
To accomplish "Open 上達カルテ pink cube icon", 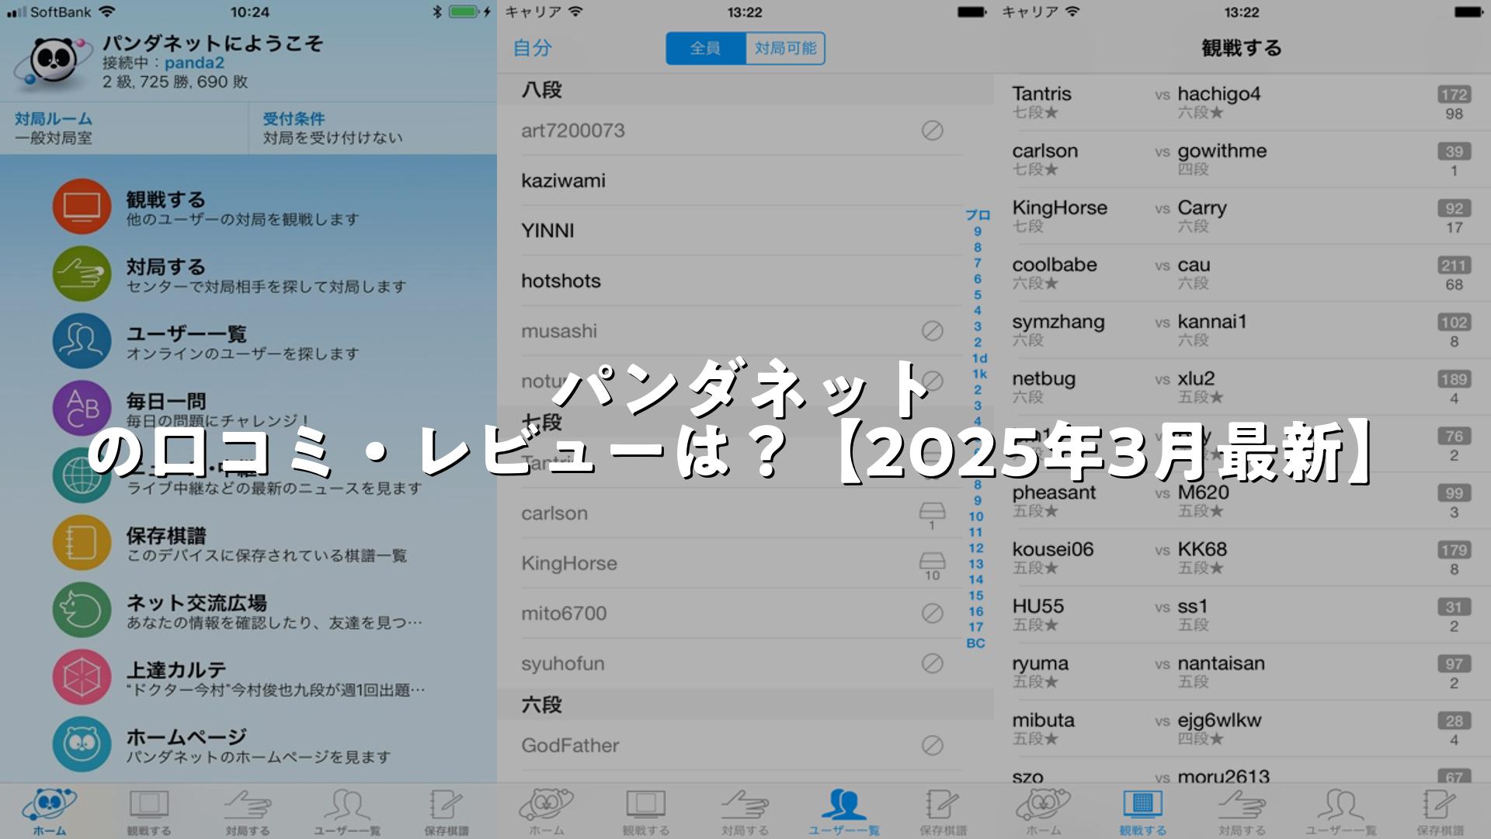I will (x=82, y=677).
